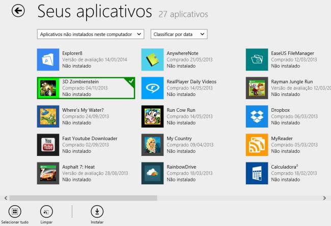Select the 3D Zombienstein app icon
Screen dimensions: 331x226
pyautogui.click(x=48, y=88)
